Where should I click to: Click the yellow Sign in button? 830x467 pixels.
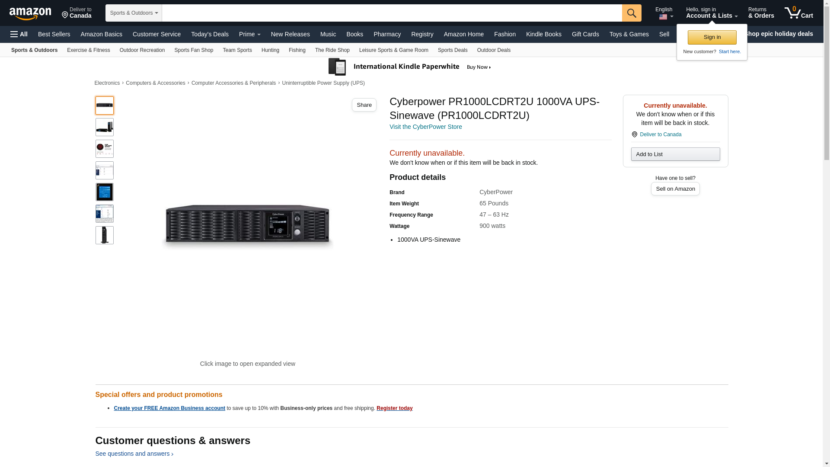[712, 37]
